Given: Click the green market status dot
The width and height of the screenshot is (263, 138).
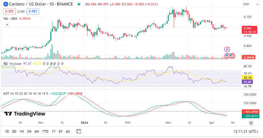Looking at the screenshot, I should [x=79, y=4].
